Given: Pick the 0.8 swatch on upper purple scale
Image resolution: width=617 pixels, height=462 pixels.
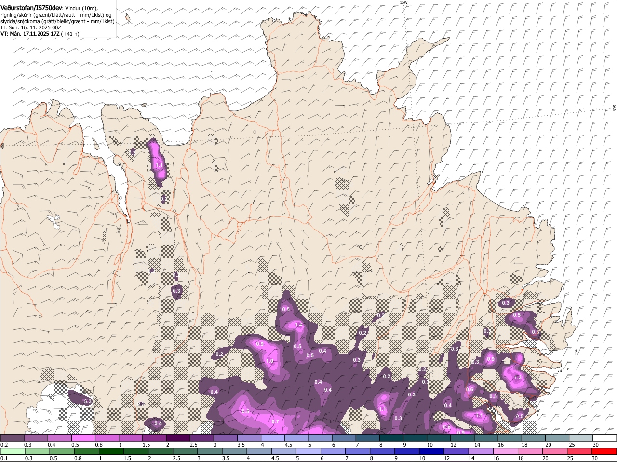Looking at the screenshot, I should click(107, 437).
